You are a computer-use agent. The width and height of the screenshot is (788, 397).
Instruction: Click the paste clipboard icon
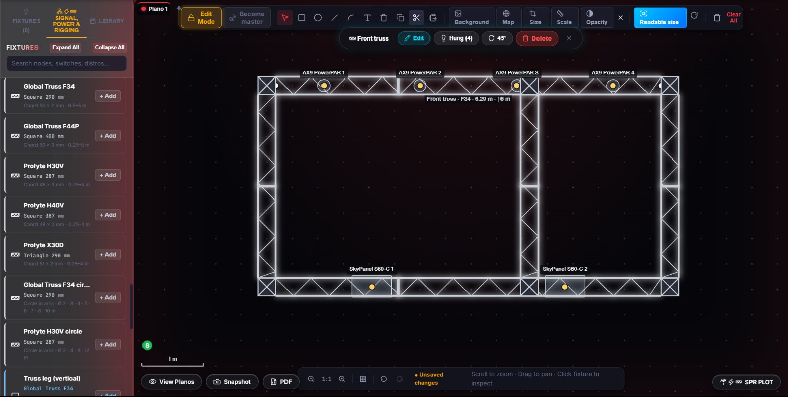click(x=433, y=18)
